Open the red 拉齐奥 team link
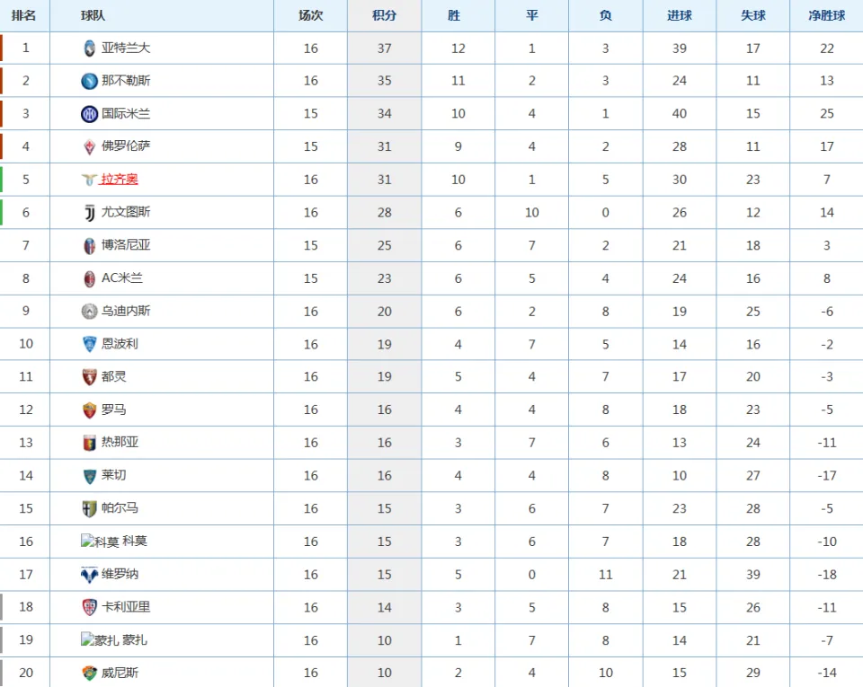 tap(120, 180)
